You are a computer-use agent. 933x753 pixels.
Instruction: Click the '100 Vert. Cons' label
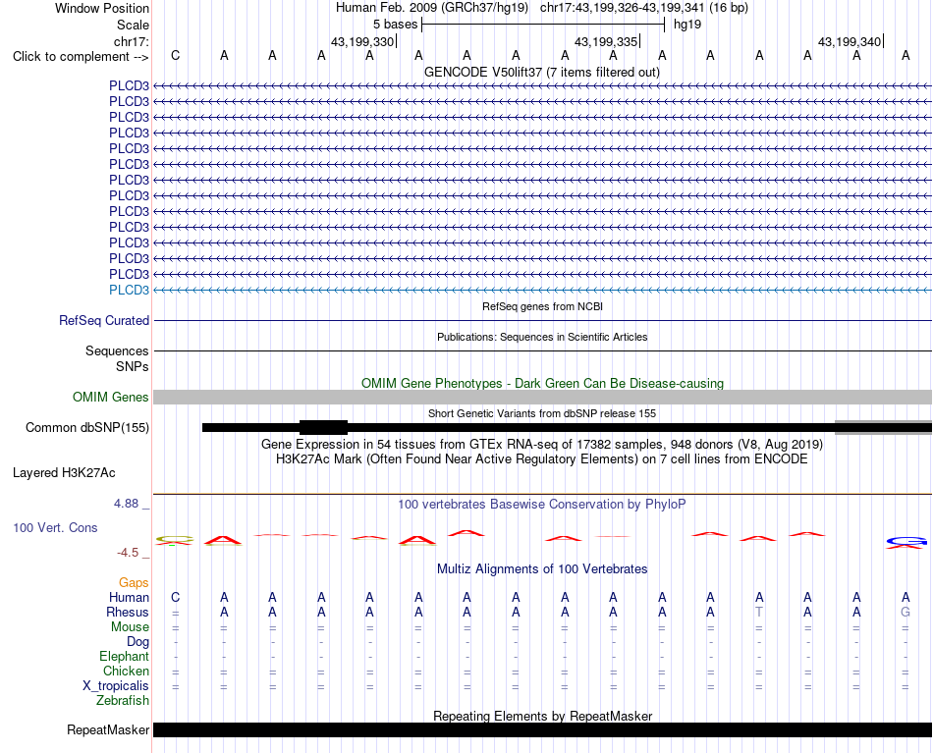[55, 527]
